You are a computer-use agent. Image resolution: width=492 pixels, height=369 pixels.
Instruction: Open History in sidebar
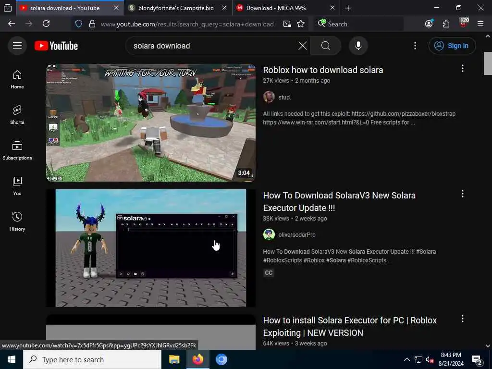click(17, 221)
